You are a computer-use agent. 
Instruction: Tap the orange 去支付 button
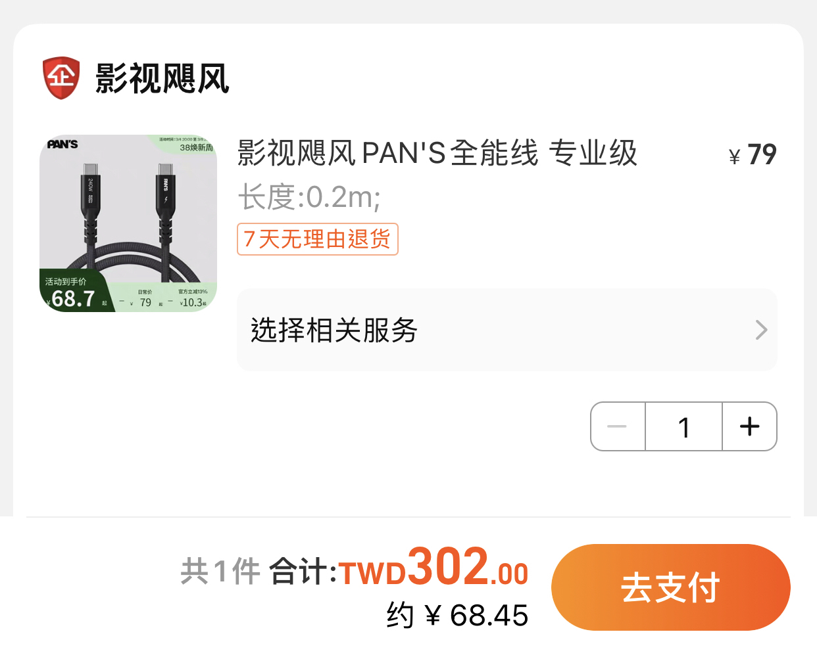(x=671, y=587)
